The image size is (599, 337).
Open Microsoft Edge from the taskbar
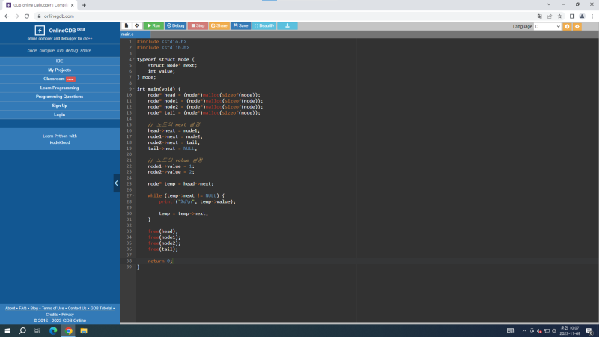click(53, 330)
